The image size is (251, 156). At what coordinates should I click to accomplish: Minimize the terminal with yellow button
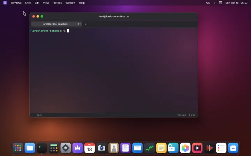[38, 16]
